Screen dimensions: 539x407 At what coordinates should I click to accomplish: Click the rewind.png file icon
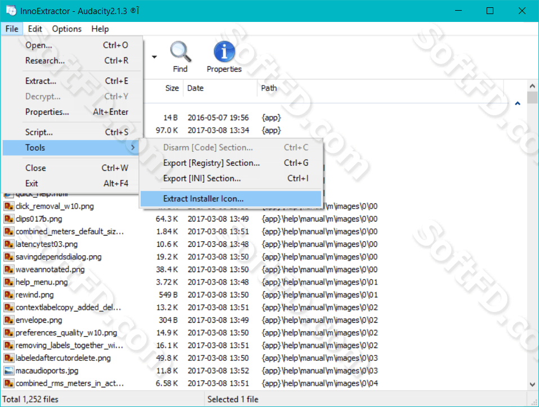(x=8, y=295)
